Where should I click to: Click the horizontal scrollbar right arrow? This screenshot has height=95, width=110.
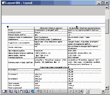coord(103,91)
